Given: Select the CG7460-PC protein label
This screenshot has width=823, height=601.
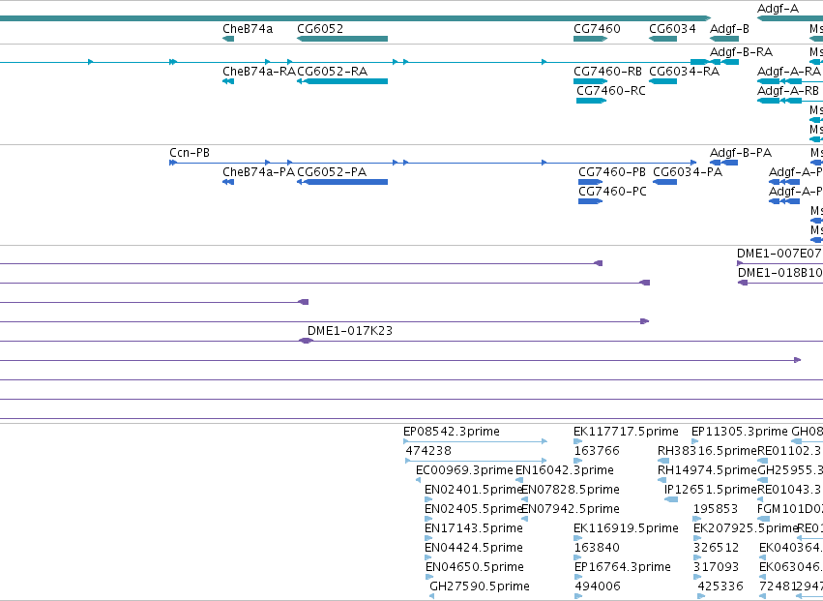Looking at the screenshot, I should pos(612,192).
